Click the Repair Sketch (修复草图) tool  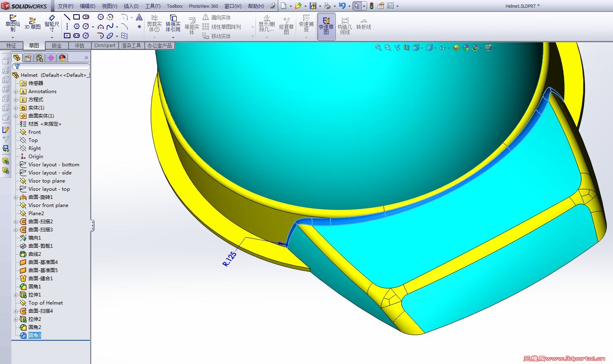pyautogui.click(x=286, y=26)
